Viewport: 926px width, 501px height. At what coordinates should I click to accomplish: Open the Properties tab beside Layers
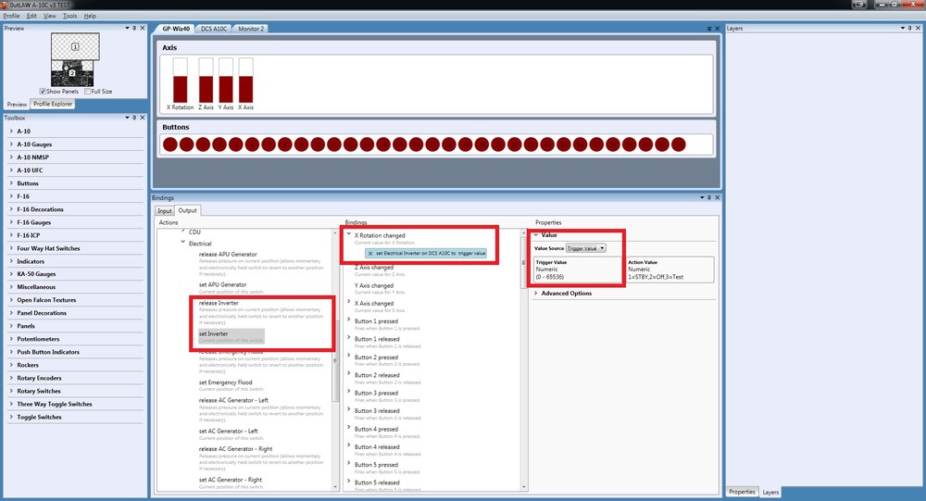pos(742,492)
